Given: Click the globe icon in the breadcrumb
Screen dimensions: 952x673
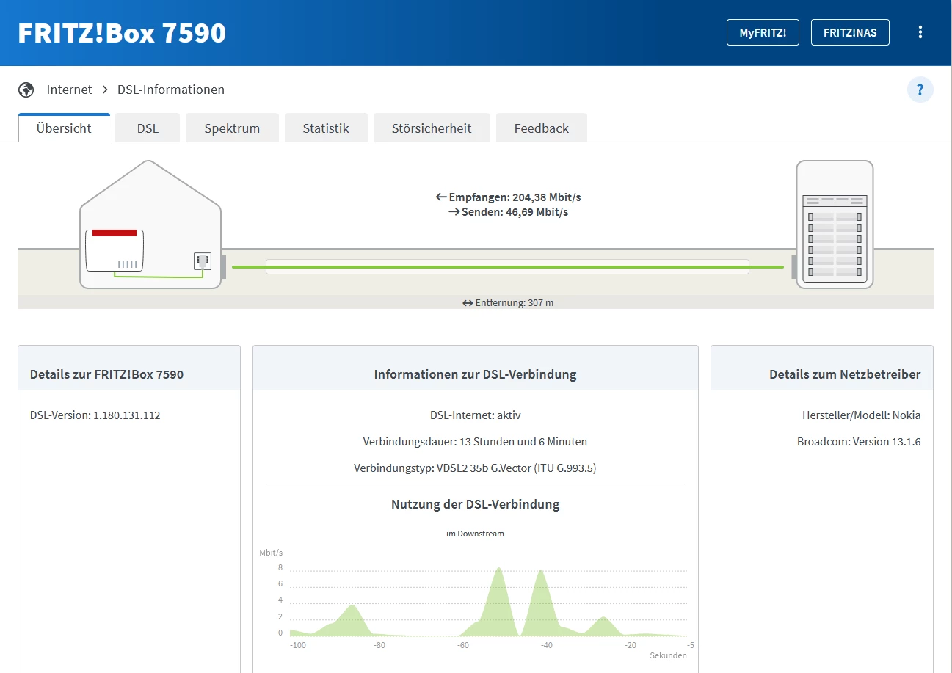Looking at the screenshot, I should [26, 90].
